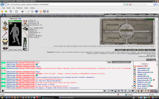Open the address bar history dropdown

point(124,4)
